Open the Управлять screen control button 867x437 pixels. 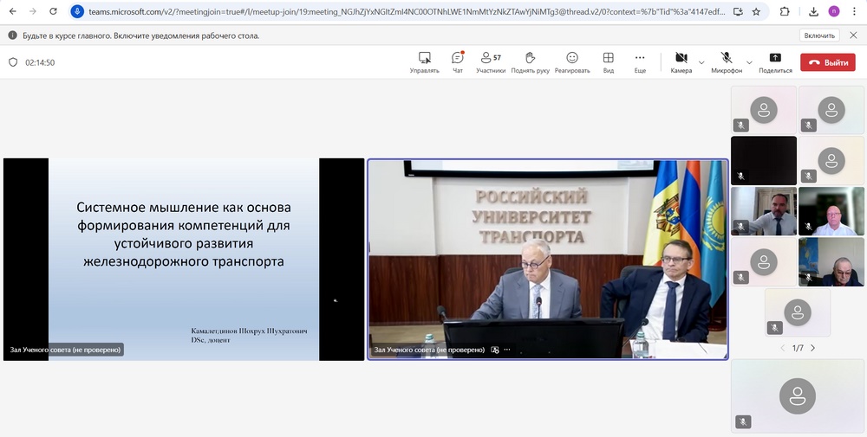pos(424,62)
